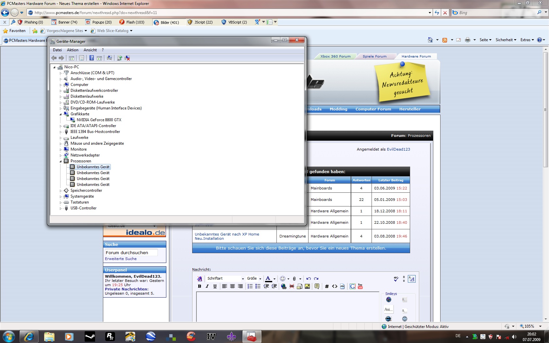This screenshot has width=549, height=343.
Task: Undo last edit in message editor
Action: (x=308, y=279)
